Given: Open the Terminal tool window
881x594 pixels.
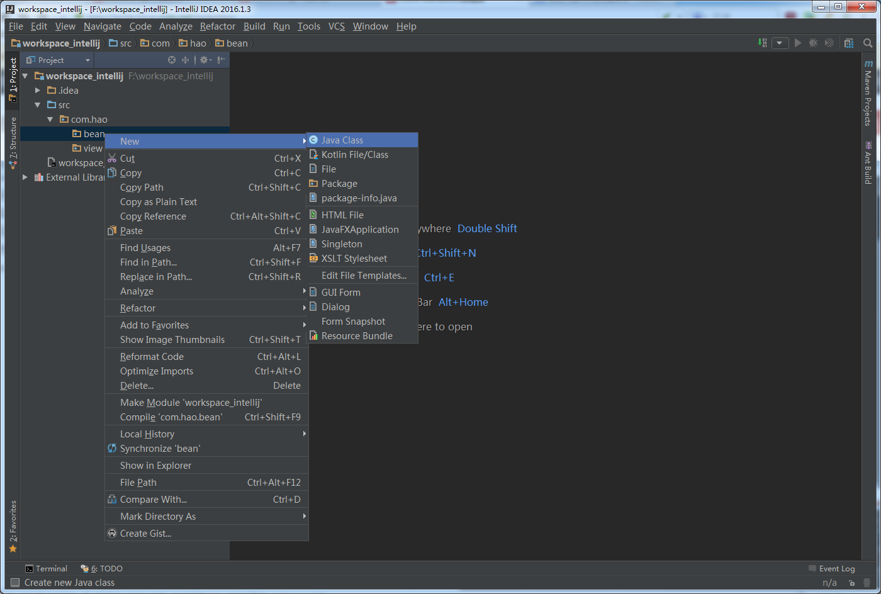Looking at the screenshot, I should [x=46, y=569].
